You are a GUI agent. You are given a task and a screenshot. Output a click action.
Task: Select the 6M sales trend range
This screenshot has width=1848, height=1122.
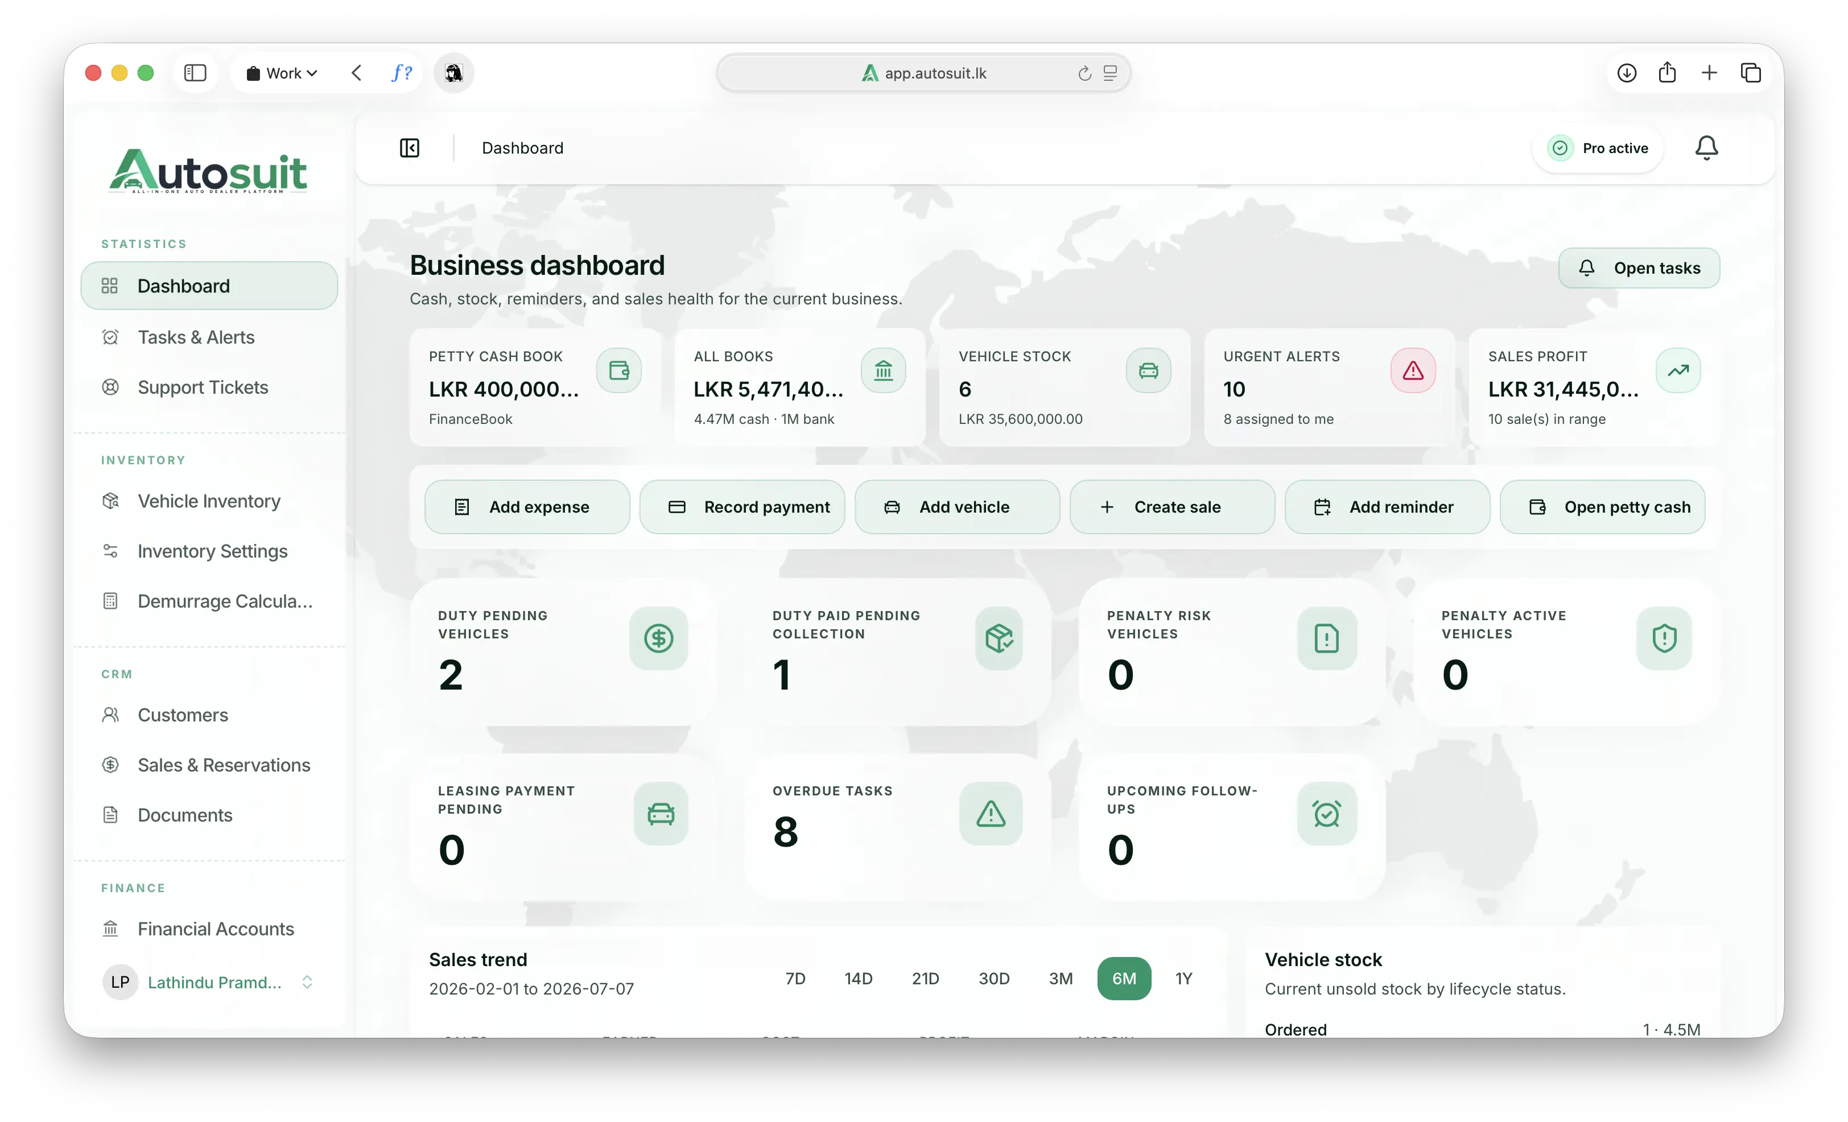1124,978
